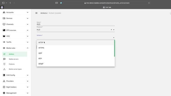
Task: Click the browser address bar URL
Action: point(108,3)
